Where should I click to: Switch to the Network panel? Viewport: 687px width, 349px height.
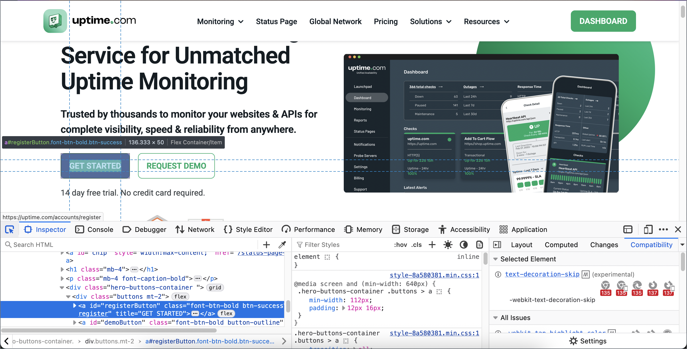click(x=195, y=230)
